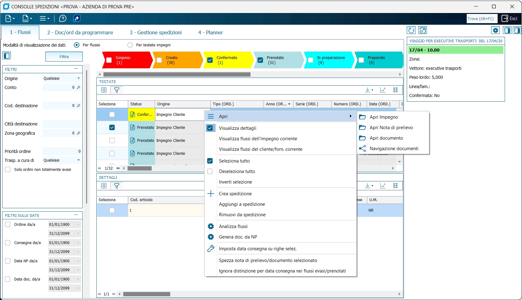522x300 pixels.
Task: Select the 'Per testate impegni' radio button
Action: tap(130, 45)
